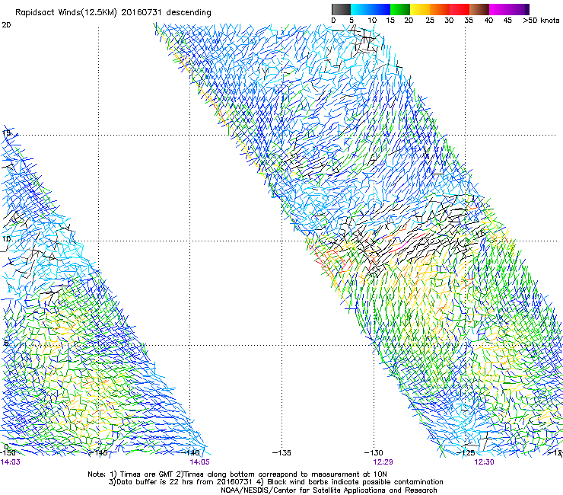Click the '-145' longitude axis label

click(98, 452)
